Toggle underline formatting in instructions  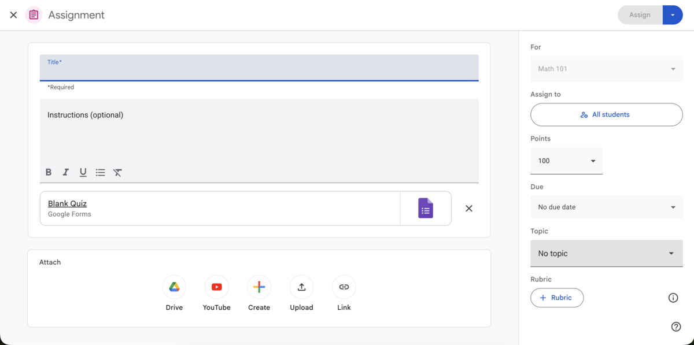tap(83, 172)
